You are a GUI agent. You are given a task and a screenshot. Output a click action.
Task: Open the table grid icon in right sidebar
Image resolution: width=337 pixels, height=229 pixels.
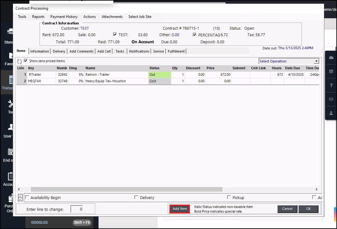(x=331, y=71)
